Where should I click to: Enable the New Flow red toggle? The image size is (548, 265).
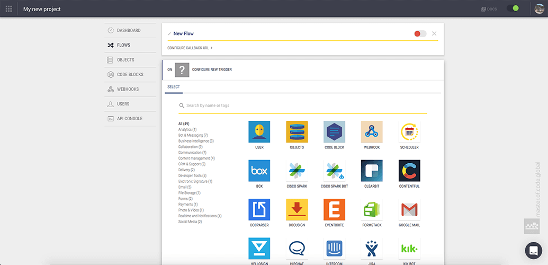point(420,33)
